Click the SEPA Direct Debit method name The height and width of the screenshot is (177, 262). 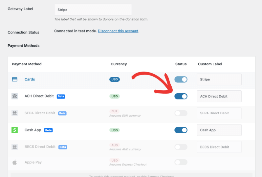point(40,113)
